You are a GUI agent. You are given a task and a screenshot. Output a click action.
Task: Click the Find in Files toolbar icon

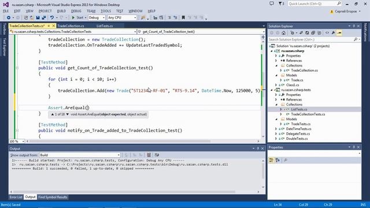(x=143, y=18)
